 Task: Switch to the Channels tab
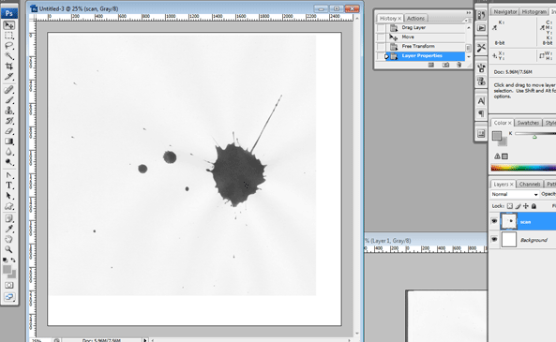tap(530, 185)
